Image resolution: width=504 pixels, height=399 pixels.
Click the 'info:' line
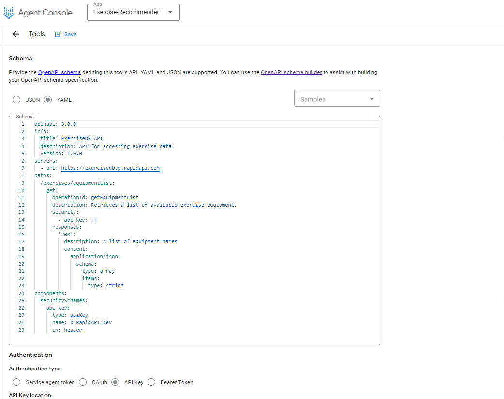42,131
